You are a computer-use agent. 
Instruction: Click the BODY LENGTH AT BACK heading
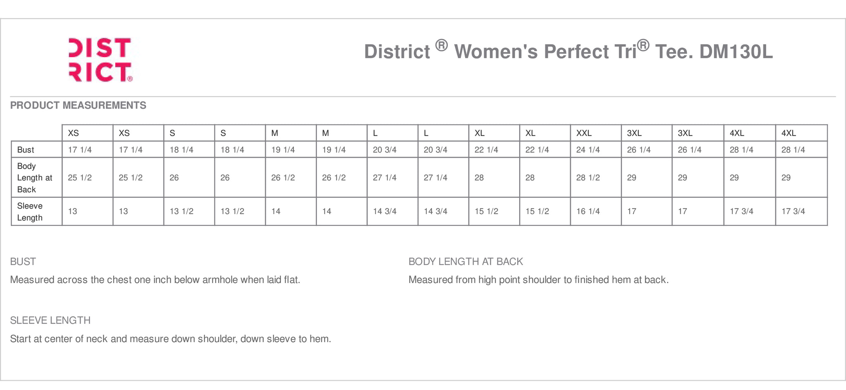(x=466, y=262)
